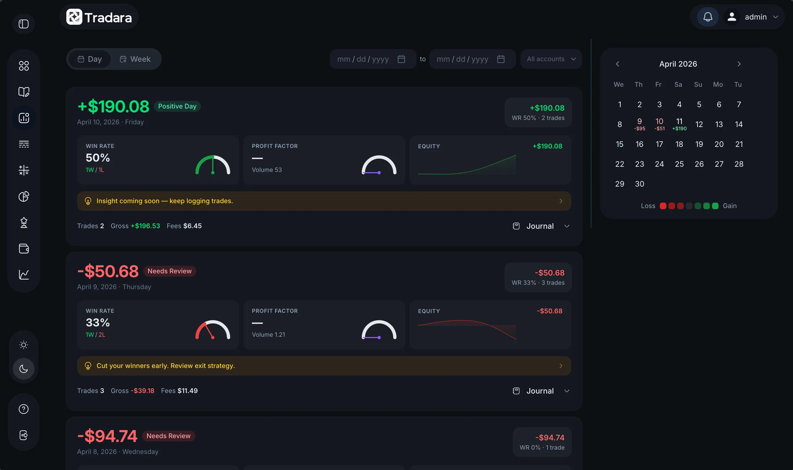
Task: Select April 11 in the calendar
Action: (x=679, y=124)
